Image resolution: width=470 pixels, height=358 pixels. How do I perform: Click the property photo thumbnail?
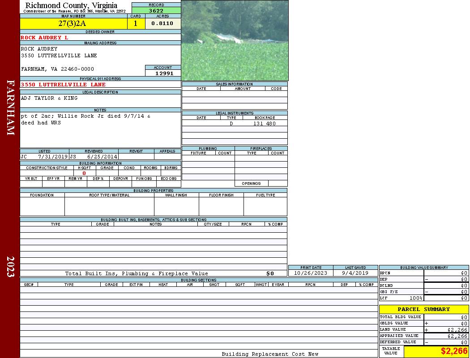tap(235, 40)
